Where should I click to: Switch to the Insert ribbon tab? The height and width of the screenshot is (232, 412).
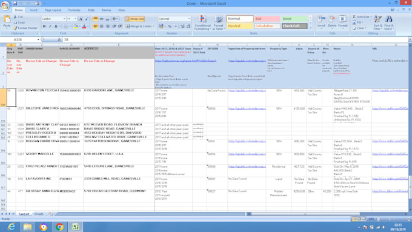coord(33,10)
